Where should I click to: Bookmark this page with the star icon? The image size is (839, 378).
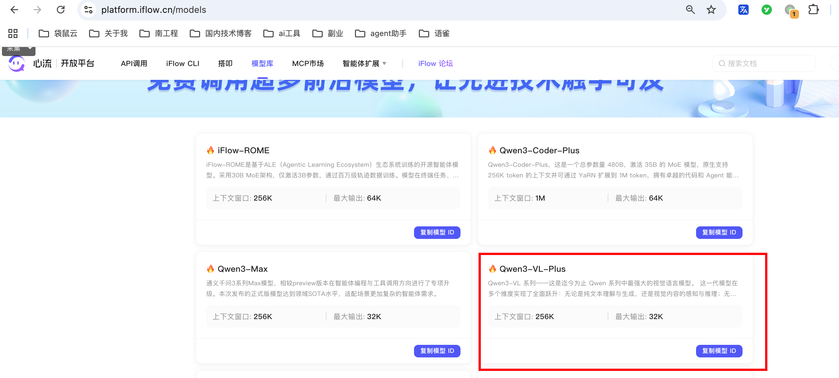[711, 10]
